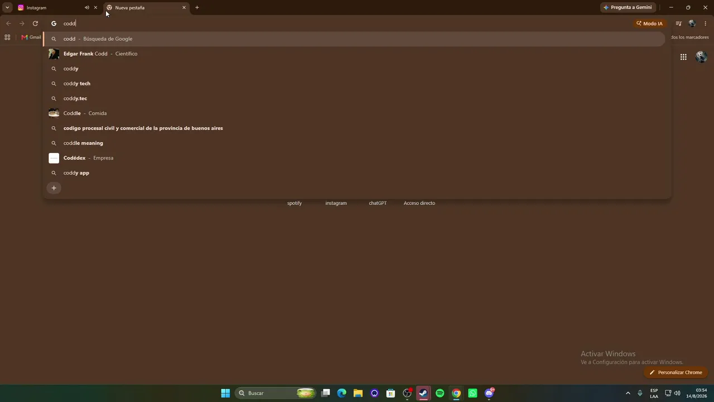The height and width of the screenshot is (402, 714).
Task: Open a new tab with plus button
Action: 197,8
